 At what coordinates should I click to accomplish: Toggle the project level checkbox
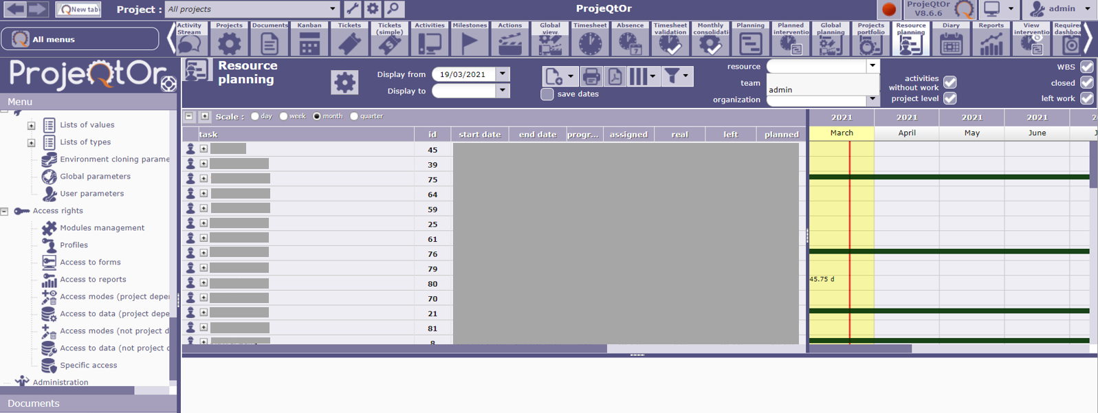949,98
